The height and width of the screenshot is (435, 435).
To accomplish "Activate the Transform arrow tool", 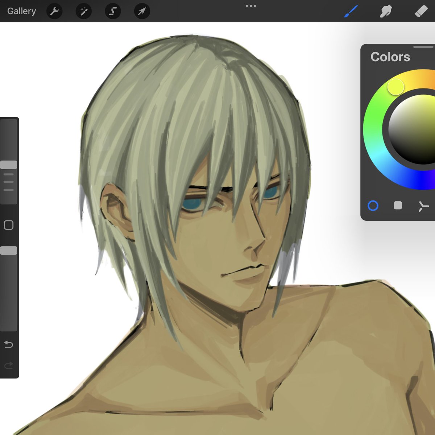I will 141,11.
